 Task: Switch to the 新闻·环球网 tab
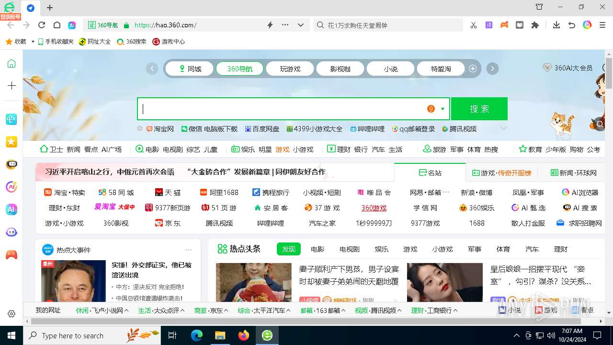point(573,172)
